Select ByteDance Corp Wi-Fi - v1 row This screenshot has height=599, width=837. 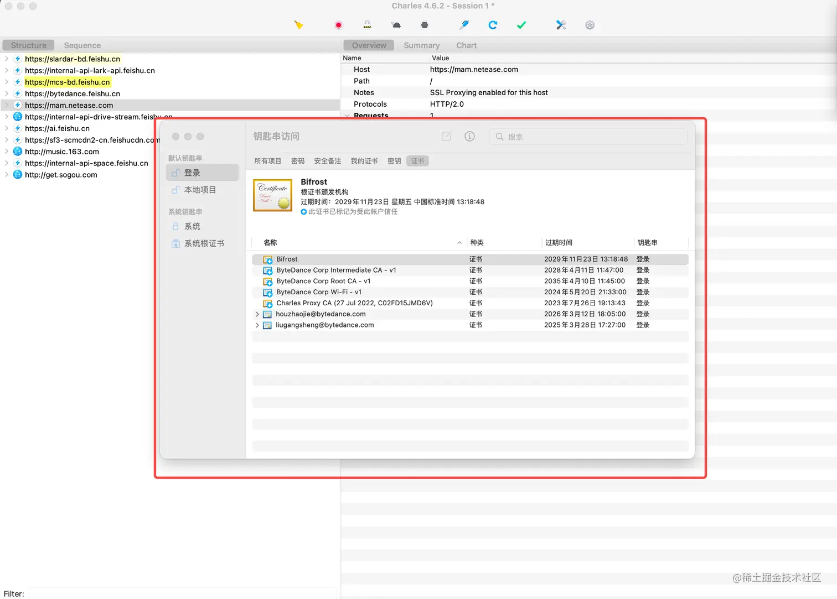[470, 292]
